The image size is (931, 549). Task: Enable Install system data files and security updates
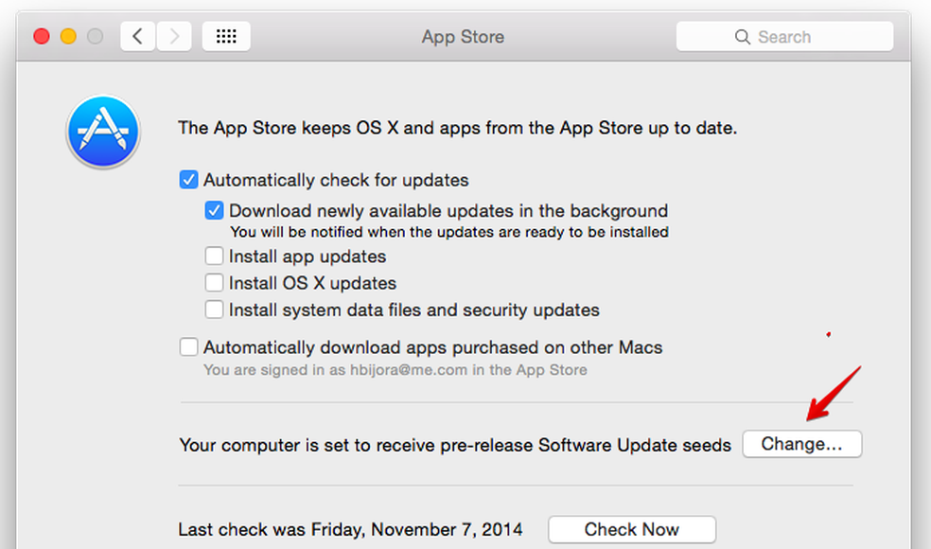[215, 310]
